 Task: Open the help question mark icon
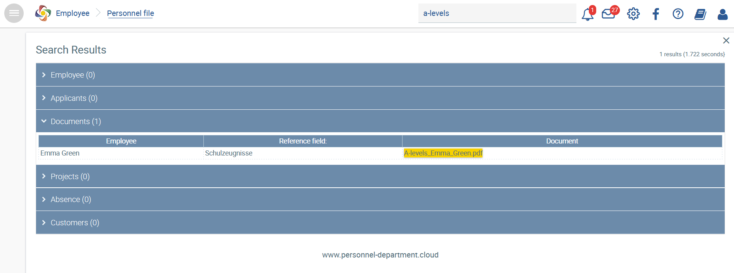pos(678,14)
